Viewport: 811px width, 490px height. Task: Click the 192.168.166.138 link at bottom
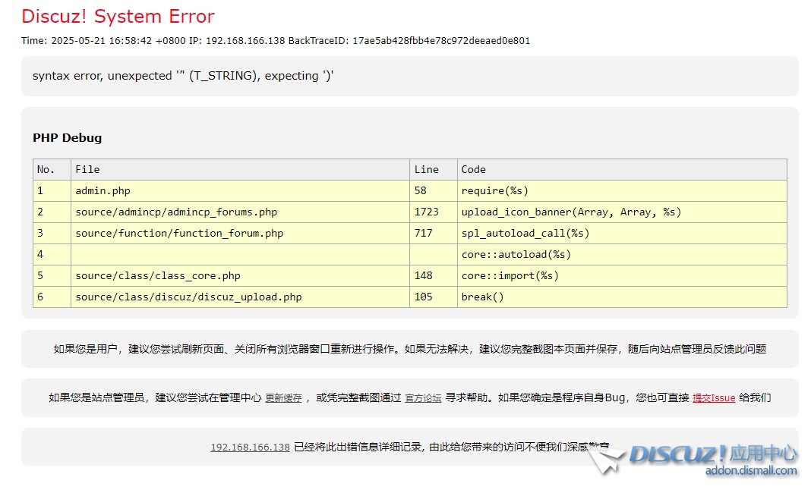[250, 448]
